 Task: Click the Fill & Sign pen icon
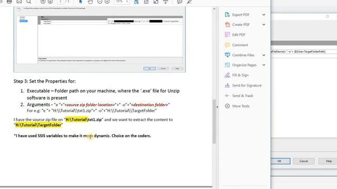[227, 75]
